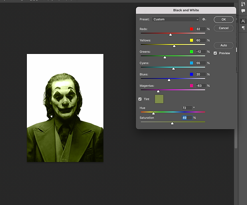
Task: Click the Saturation slider handle
Action: point(172,123)
